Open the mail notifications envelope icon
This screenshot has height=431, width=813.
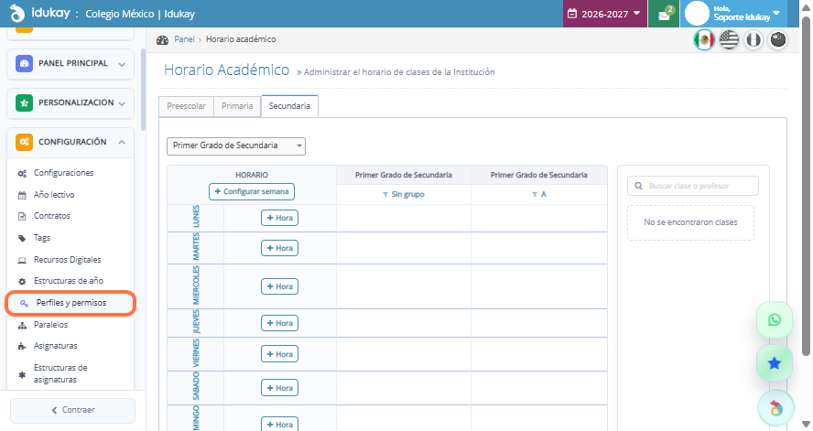664,15
